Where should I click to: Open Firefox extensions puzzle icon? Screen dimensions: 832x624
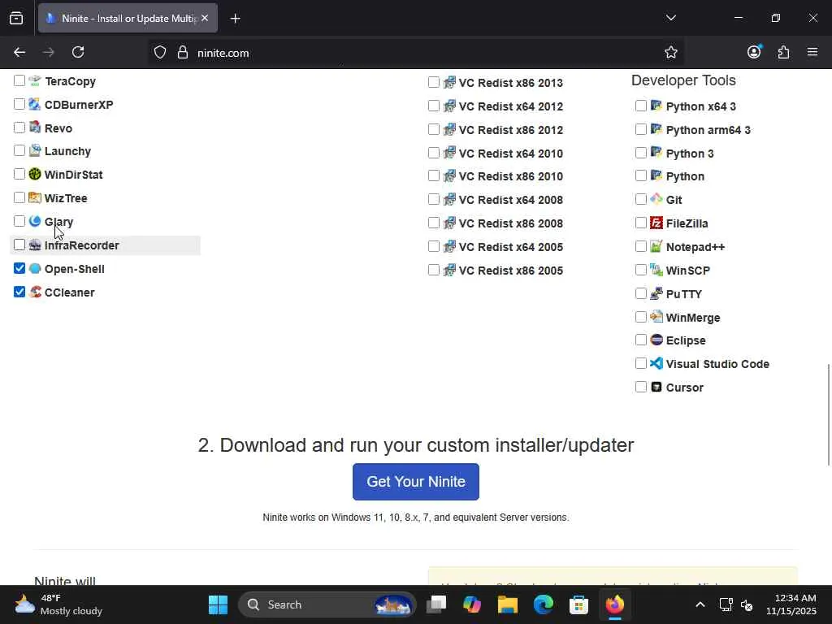[x=783, y=52]
